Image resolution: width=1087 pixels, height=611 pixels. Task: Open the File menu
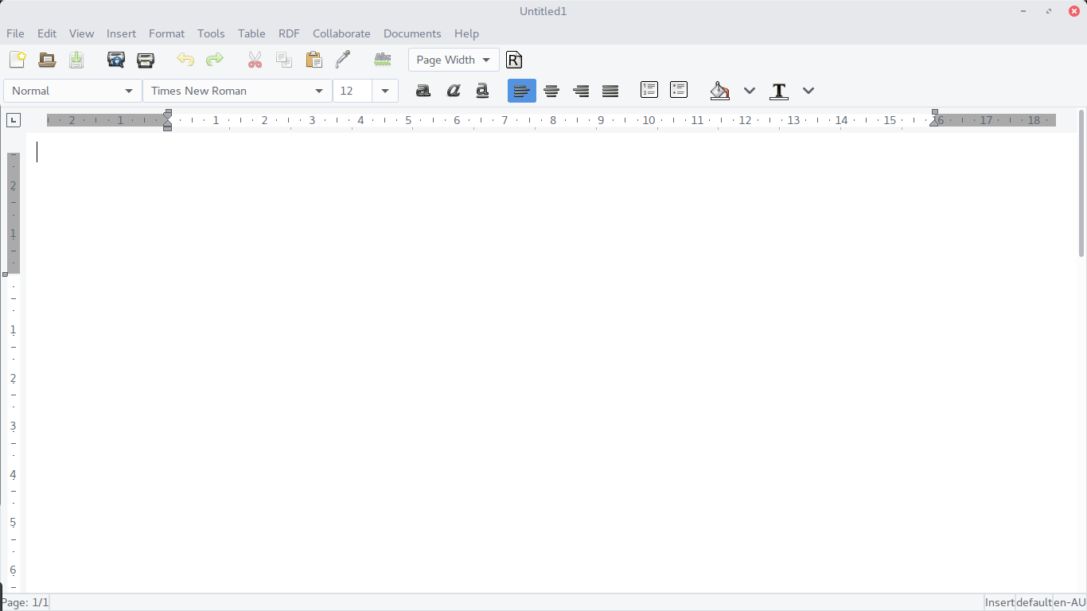coord(15,33)
